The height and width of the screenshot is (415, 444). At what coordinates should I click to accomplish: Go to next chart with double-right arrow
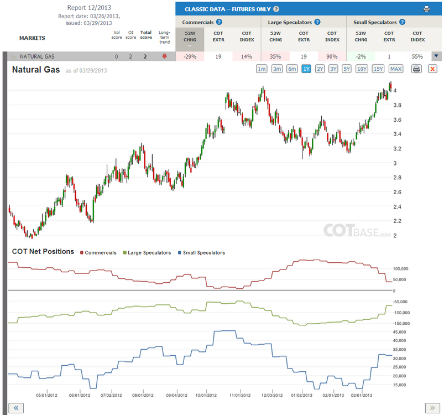coord(432,408)
